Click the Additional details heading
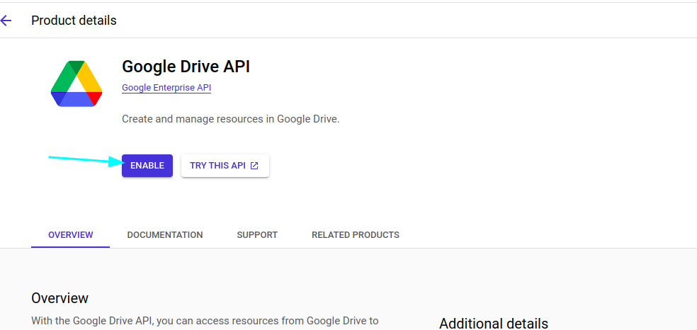Image resolution: width=697 pixels, height=330 pixels. (x=493, y=323)
